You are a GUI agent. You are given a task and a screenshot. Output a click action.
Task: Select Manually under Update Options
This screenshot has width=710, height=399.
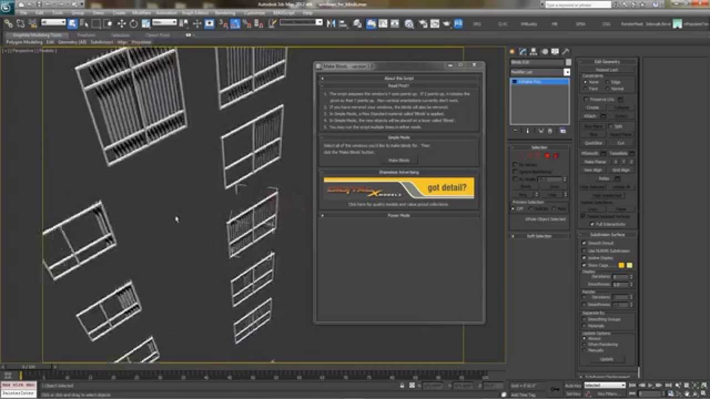coord(584,350)
